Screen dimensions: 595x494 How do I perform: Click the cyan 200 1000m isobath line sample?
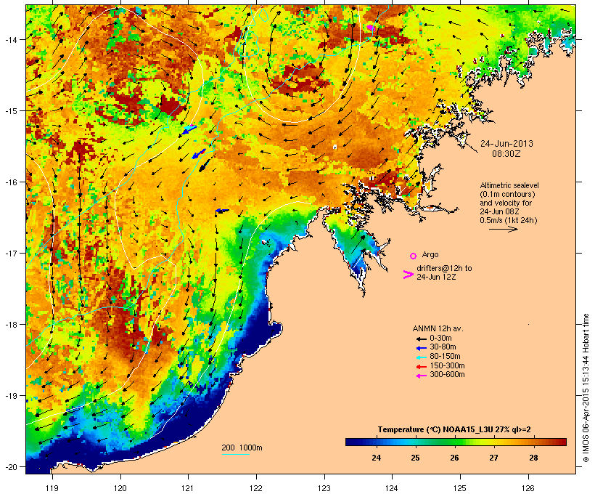(236, 454)
